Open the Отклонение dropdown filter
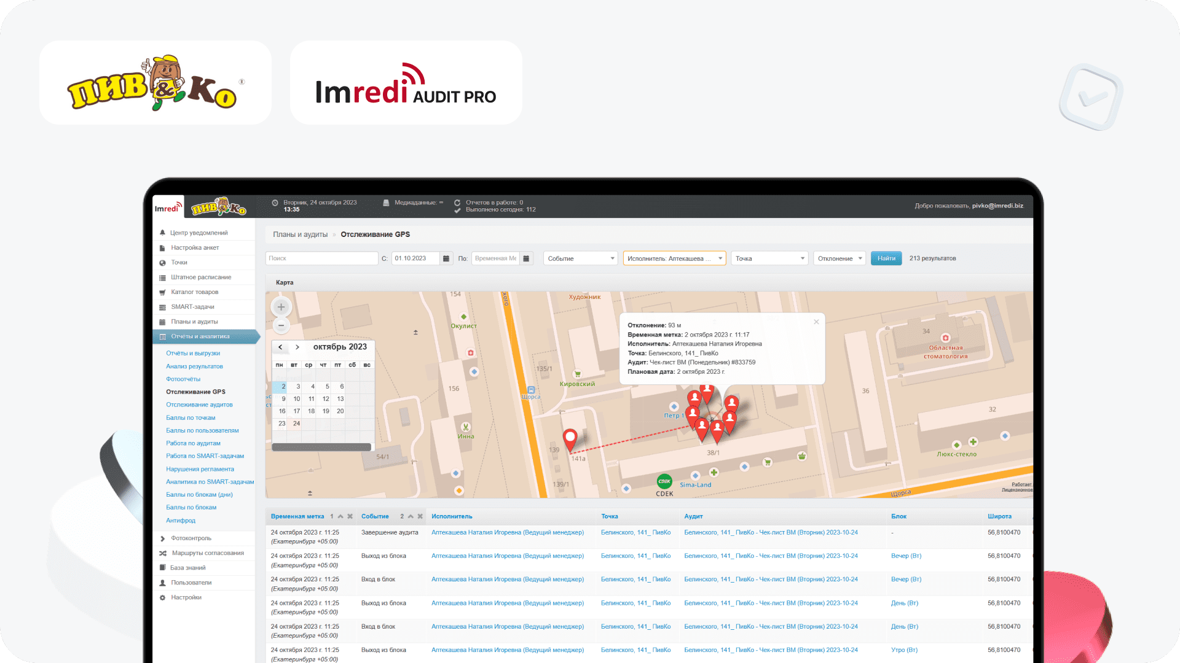 point(839,258)
